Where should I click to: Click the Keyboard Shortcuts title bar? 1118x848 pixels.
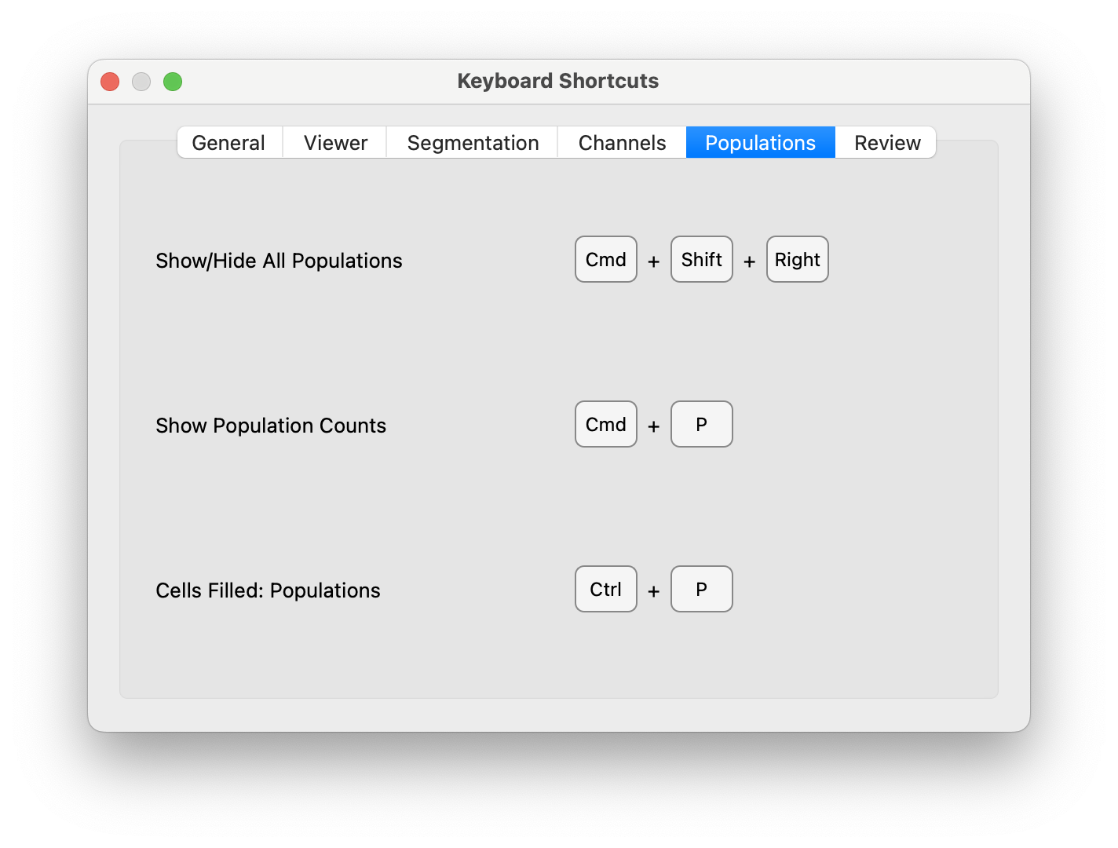[558, 80]
